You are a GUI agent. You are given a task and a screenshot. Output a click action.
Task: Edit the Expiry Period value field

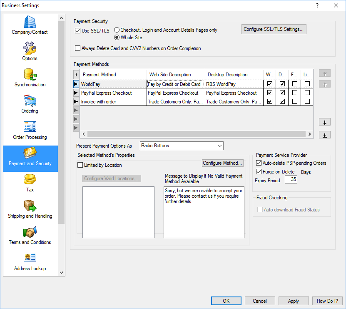click(x=291, y=180)
